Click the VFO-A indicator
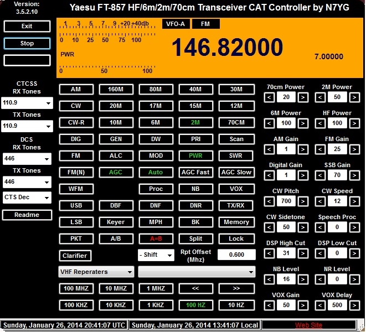366x332 pixels. pos(176,24)
